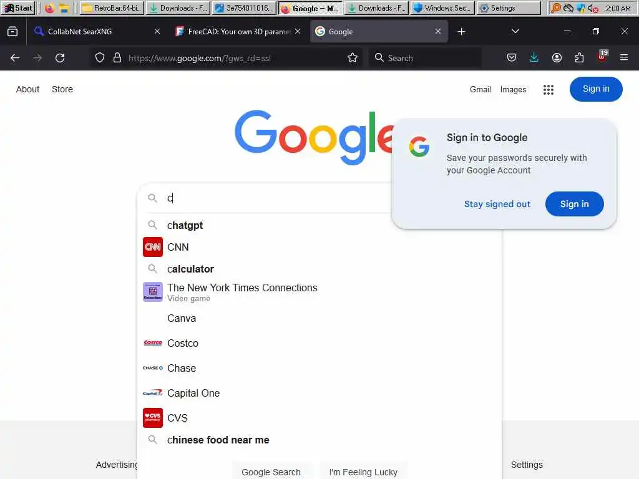Choose the chatgpt suggestion
Image resolution: width=639 pixels, height=479 pixels.
[x=185, y=225]
